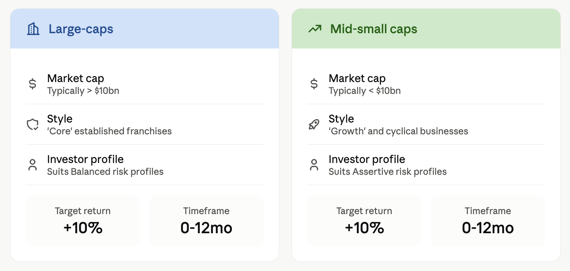Click the shield icon next to Style

pos(33,124)
